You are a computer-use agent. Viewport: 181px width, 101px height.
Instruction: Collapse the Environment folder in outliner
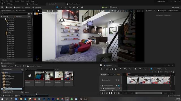[x=5, y=21]
